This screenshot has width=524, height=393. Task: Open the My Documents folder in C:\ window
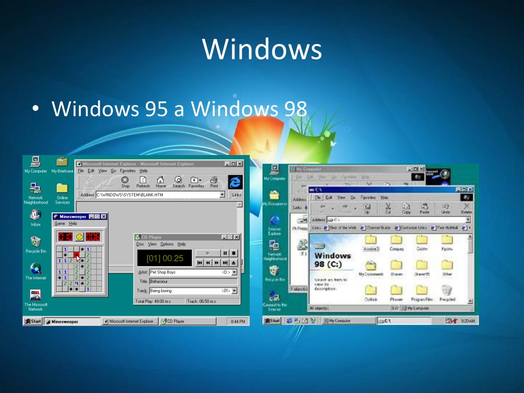(x=371, y=268)
